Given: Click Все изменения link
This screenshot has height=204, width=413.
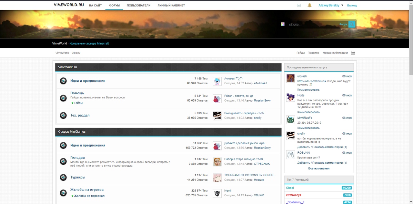Looking at the screenshot, I should (319, 168).
